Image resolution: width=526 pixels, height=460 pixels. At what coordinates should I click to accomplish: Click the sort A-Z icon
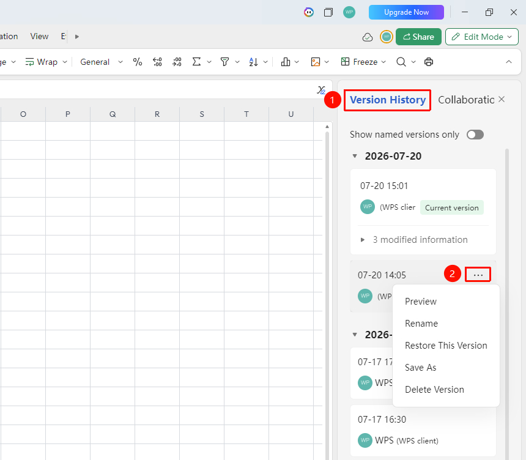tap(254, 62)
